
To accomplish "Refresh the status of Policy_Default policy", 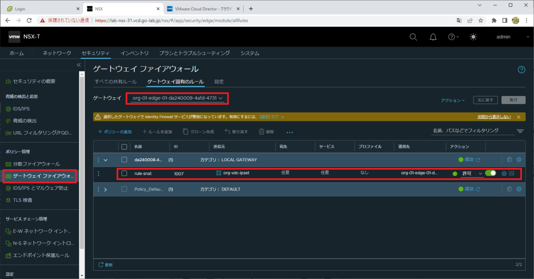I will click(478, 189).
